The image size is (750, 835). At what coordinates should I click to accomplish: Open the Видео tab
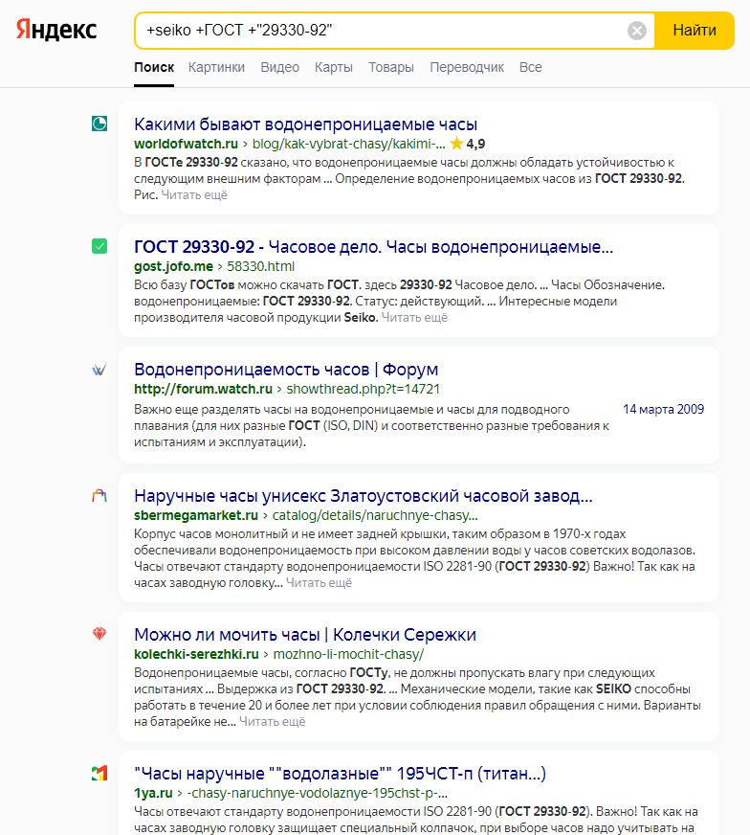coord(279,67)
